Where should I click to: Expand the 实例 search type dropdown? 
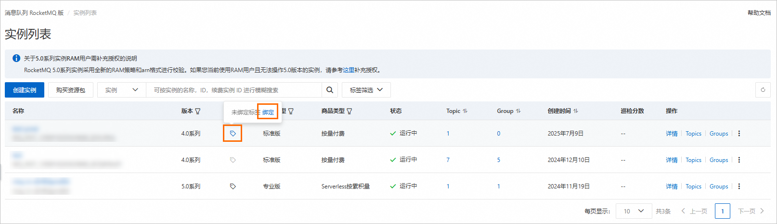[x=122, y=90]
